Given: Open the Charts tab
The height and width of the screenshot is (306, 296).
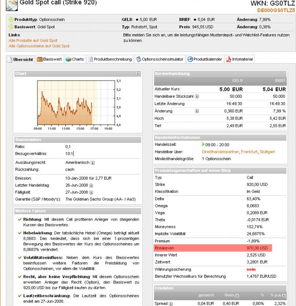Looking at the screenshot, I should pyautogui.click(x=75, y=59).
